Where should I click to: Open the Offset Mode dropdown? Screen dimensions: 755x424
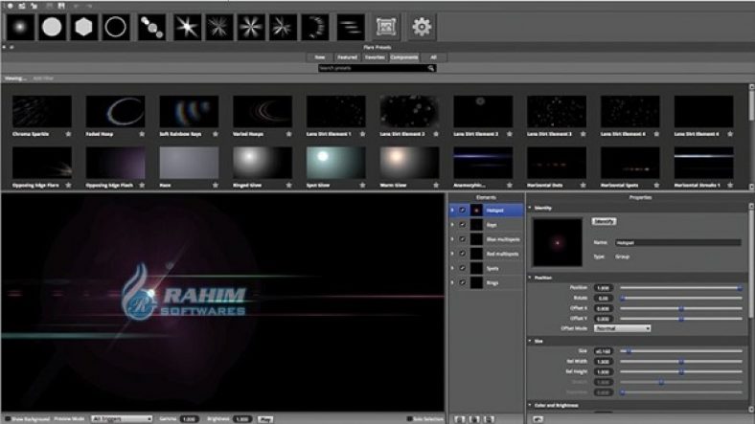point(622,328)
